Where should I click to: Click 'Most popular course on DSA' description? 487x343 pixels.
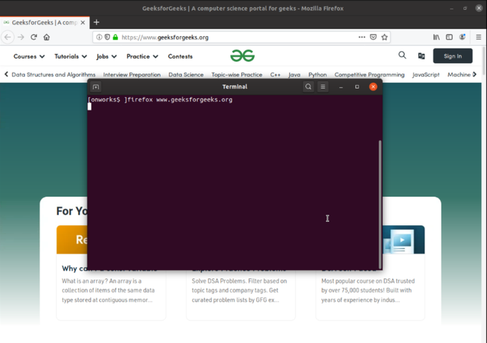click(x=368, y=290)
